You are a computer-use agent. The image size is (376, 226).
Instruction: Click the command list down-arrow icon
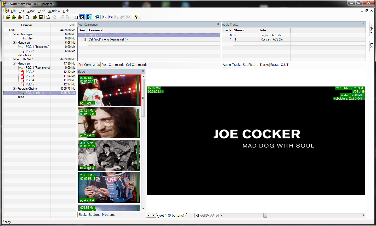(x=104, y=17)
